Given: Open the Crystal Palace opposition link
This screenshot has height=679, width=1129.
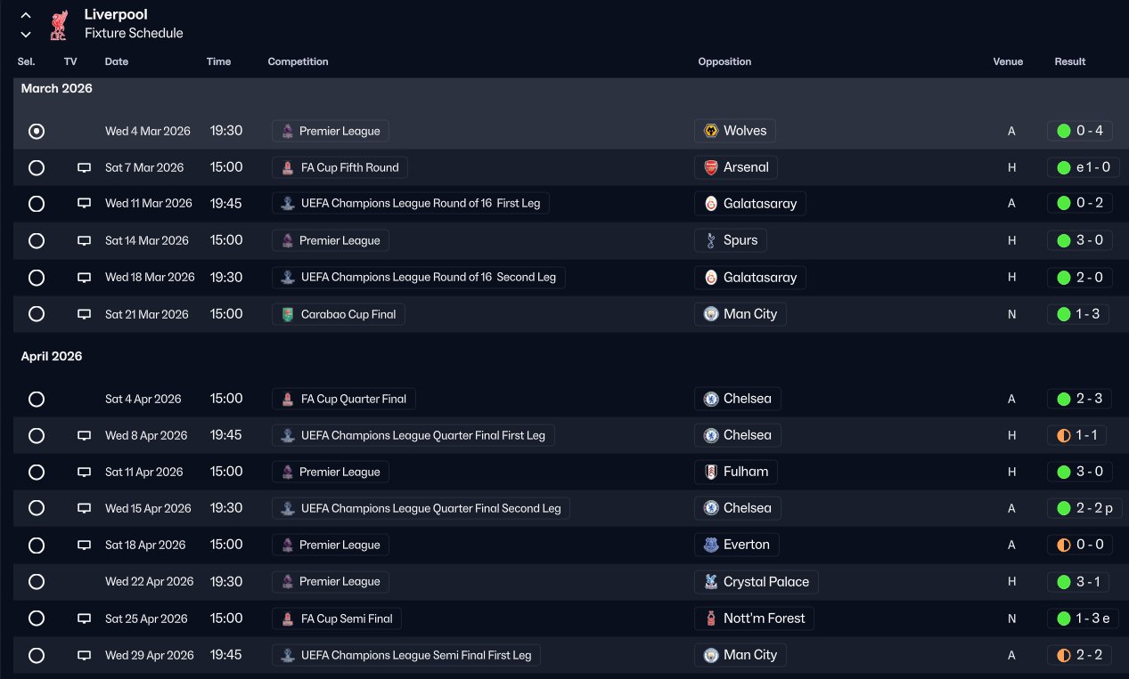Looking at the screenshot, I should (757, 582).
